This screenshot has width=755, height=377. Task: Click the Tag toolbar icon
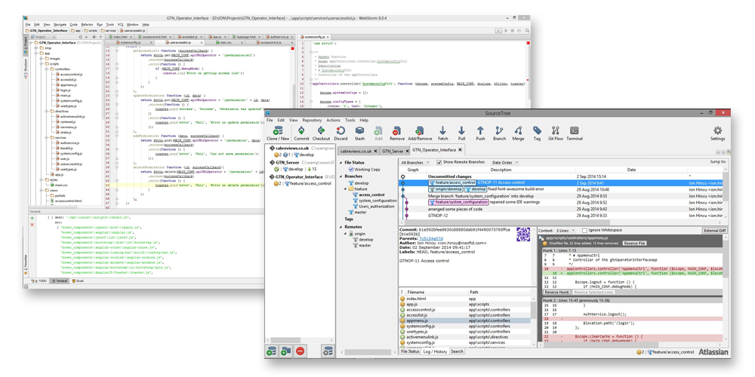(537, 133)
